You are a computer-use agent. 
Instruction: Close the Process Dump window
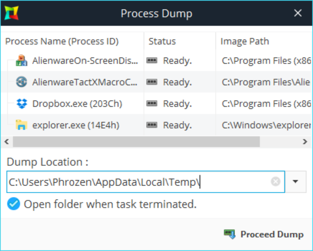tap(298, 13)
